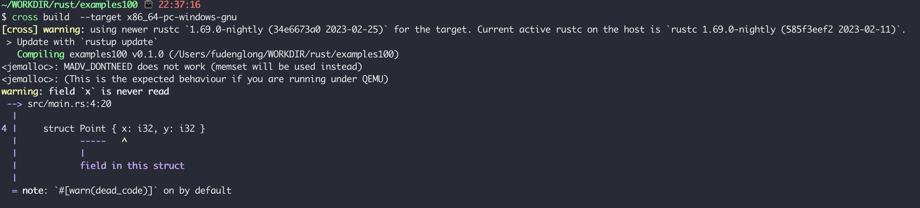Viewport: 920px width, 208px height.
Task: Click the green "Compiling" status word
Action: [x=41, y=54]
